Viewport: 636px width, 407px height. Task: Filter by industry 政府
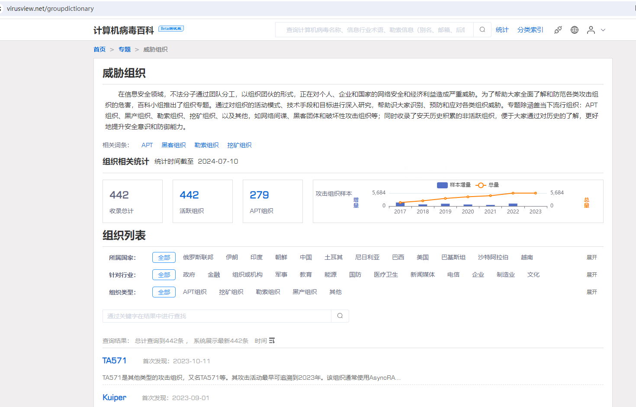[189, 275]
